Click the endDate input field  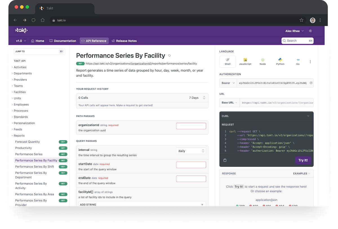tap(191, 179)
